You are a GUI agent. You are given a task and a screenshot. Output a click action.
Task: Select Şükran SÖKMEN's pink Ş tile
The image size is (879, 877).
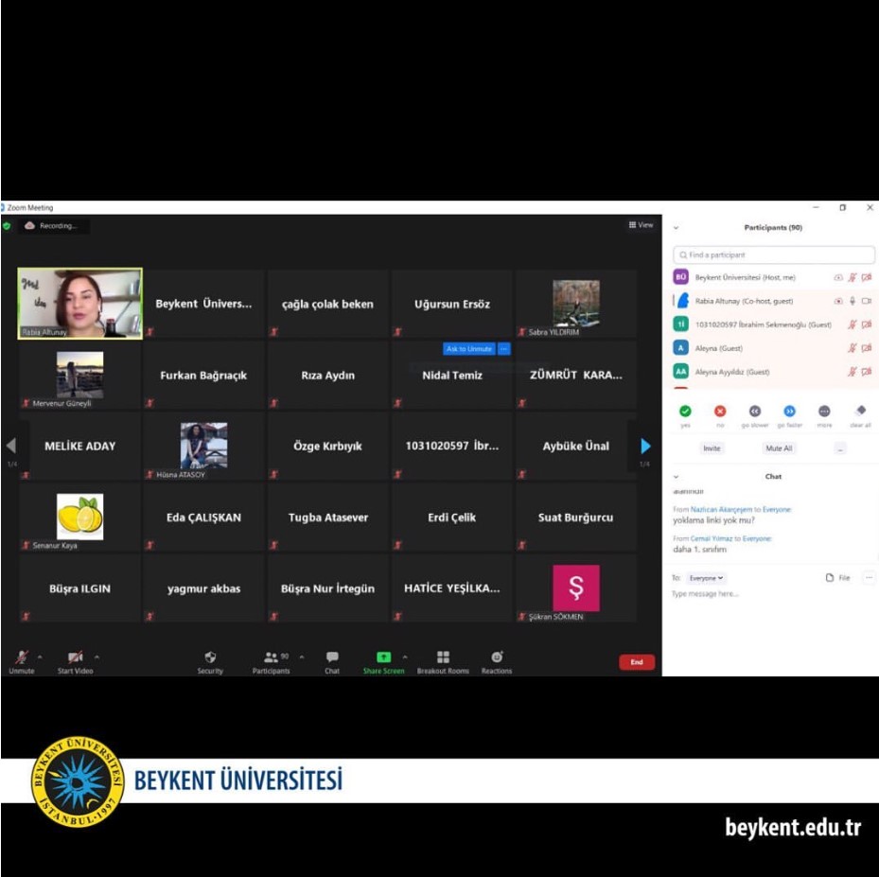click(576, 588)
